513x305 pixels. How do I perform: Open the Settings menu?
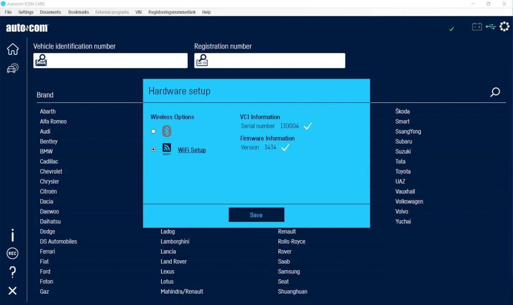pos(26,12)
